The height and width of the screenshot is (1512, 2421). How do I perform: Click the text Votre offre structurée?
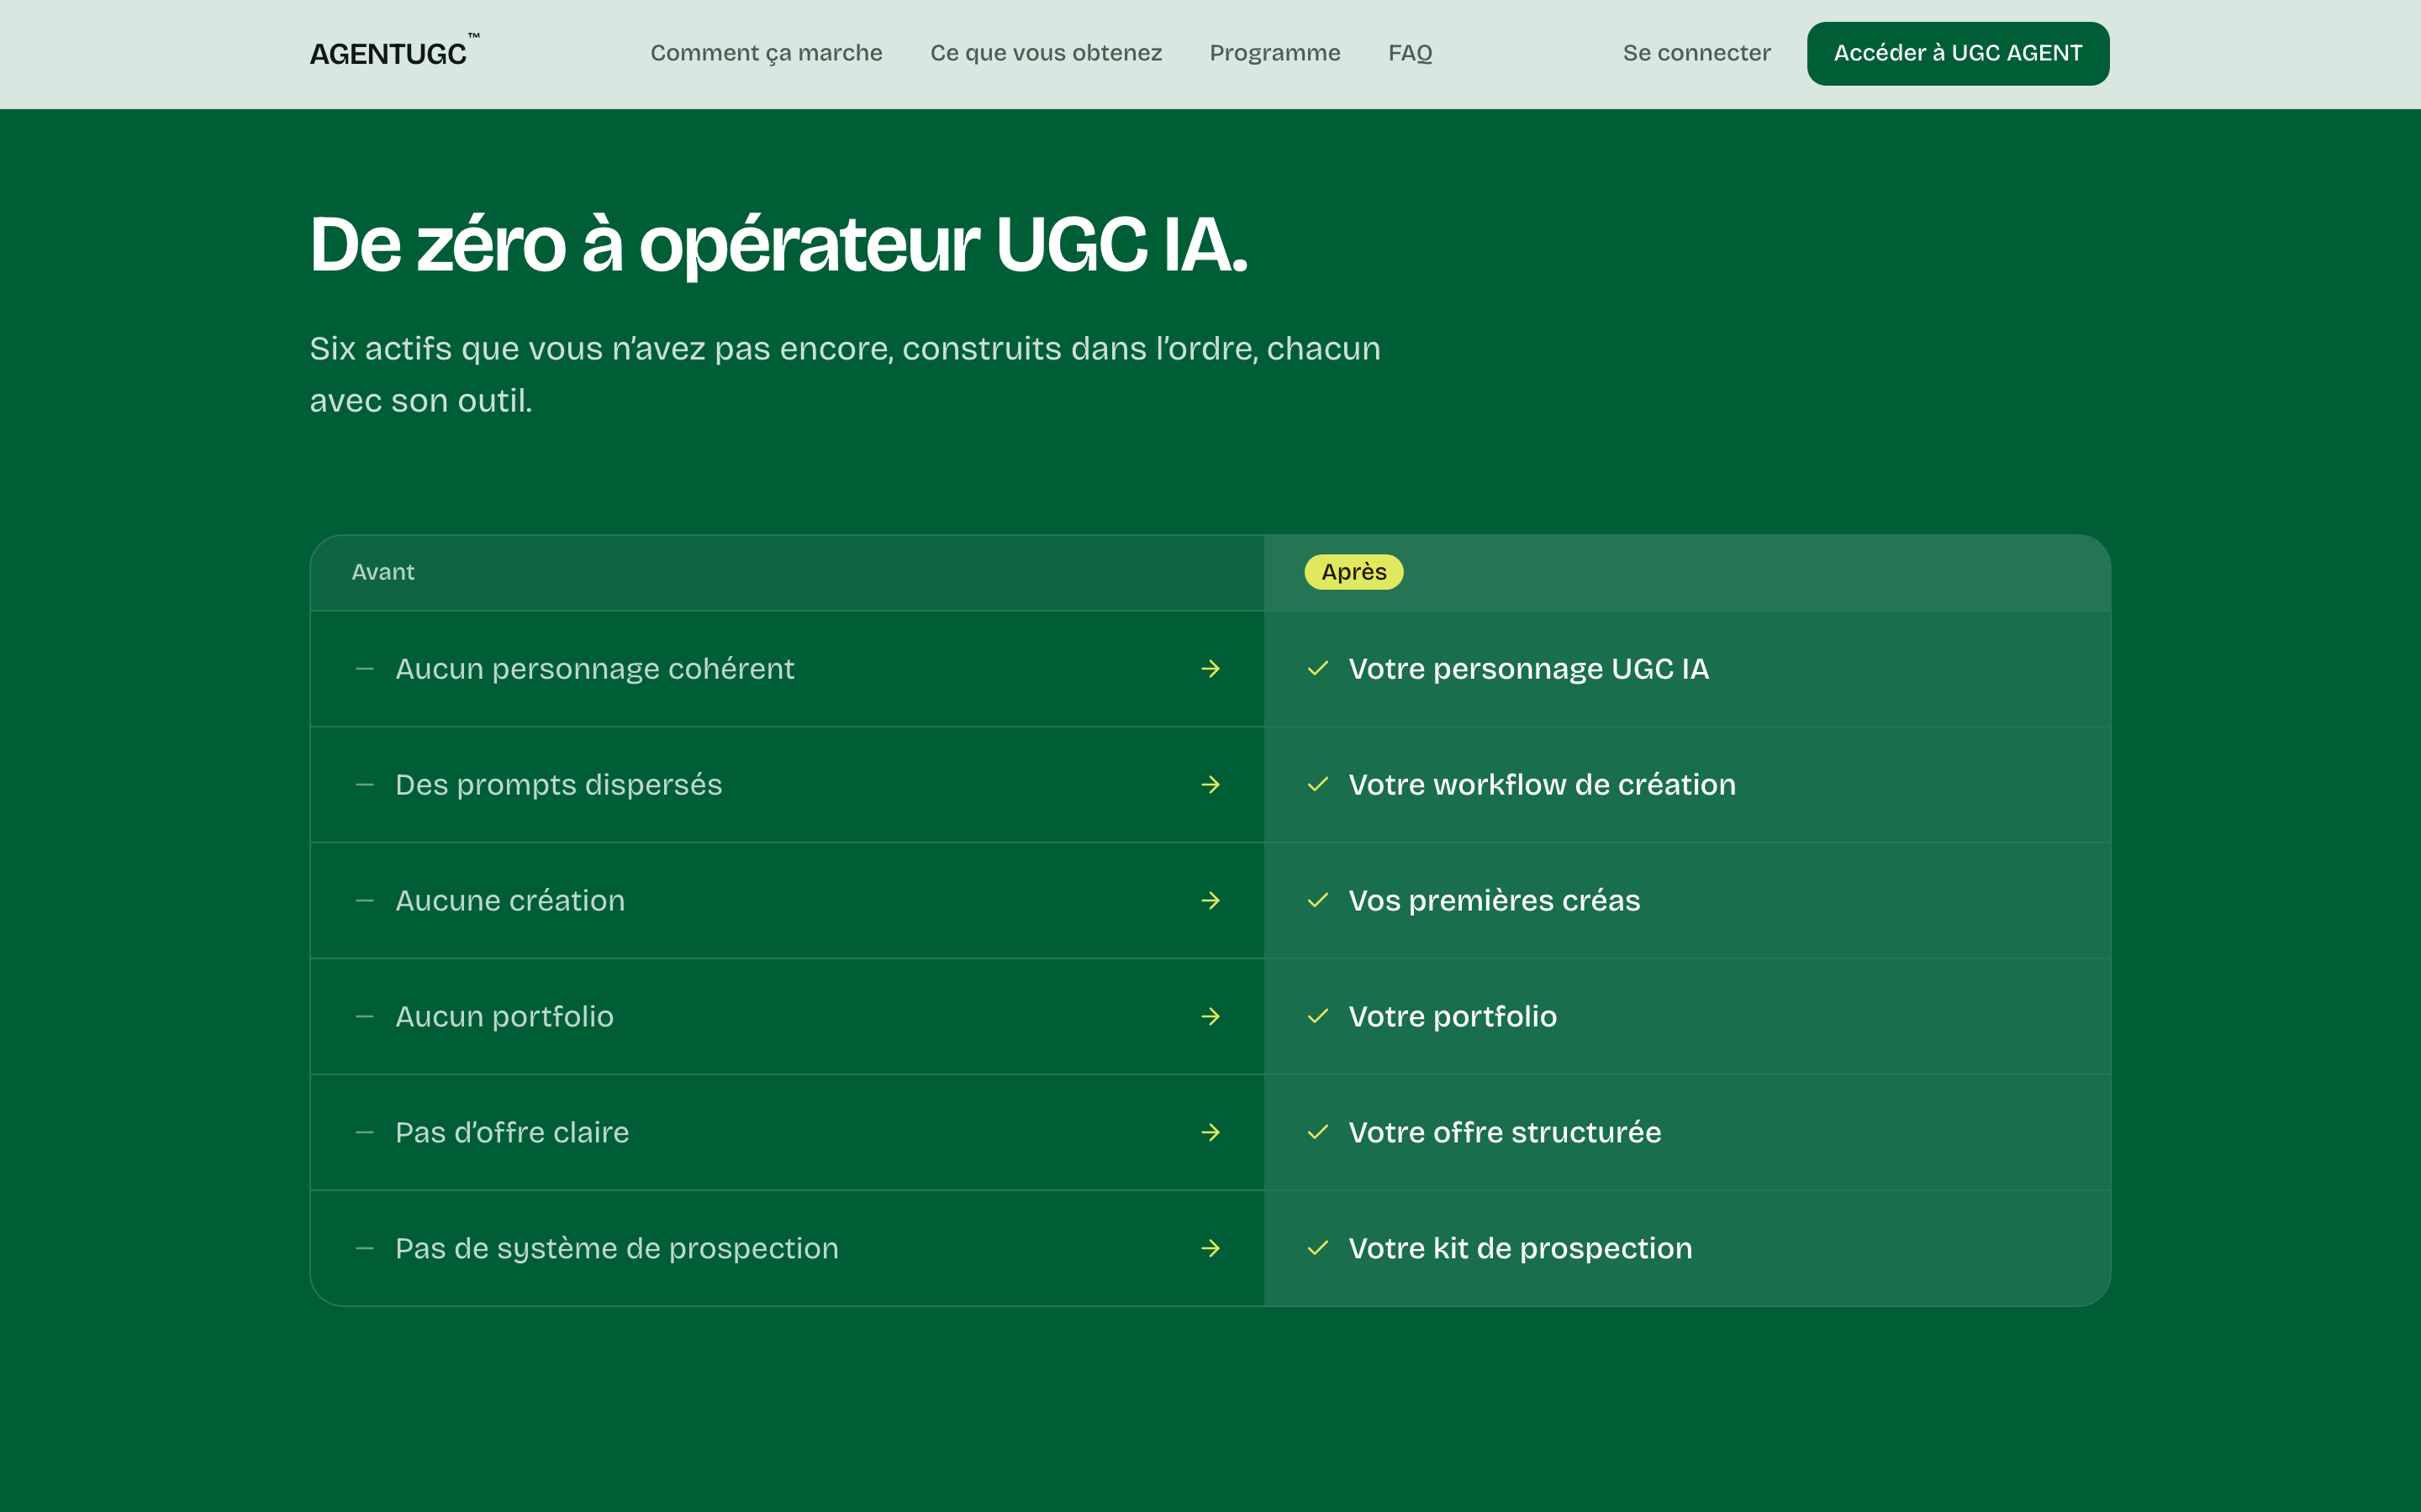click(1505, 1132)
